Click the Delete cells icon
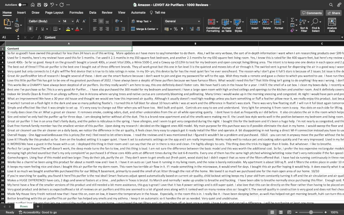 point(266,22)
